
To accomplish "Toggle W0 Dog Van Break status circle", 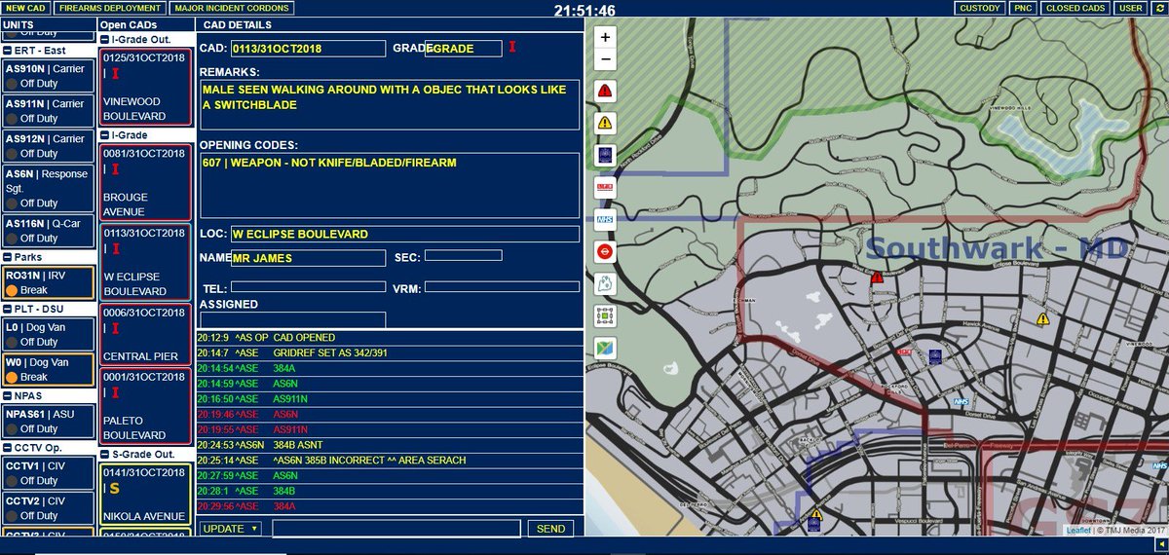I will coord(12,377).
